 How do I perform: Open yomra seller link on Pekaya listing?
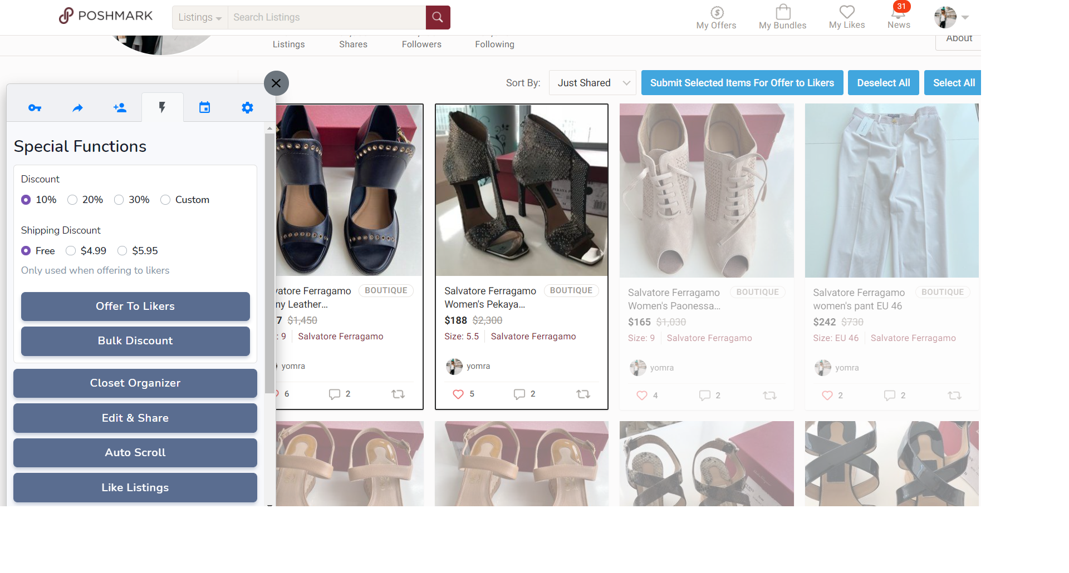pos(478,366)
